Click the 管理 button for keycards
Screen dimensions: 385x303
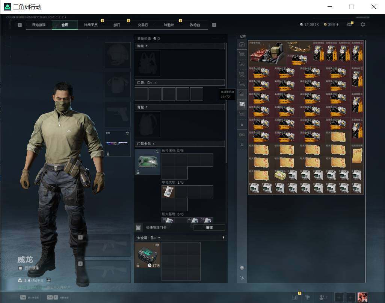[209, 227]
